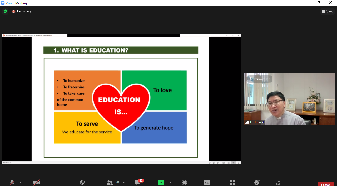337x186 pixels.
Task: Expand the arrow next to Participants
Action: pyautogui.click(x=124, y=183)
